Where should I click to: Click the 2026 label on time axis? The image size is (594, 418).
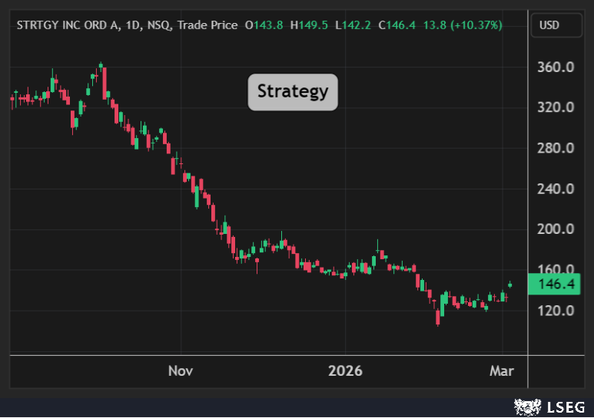pyautogui.click(x=344, y=371)
